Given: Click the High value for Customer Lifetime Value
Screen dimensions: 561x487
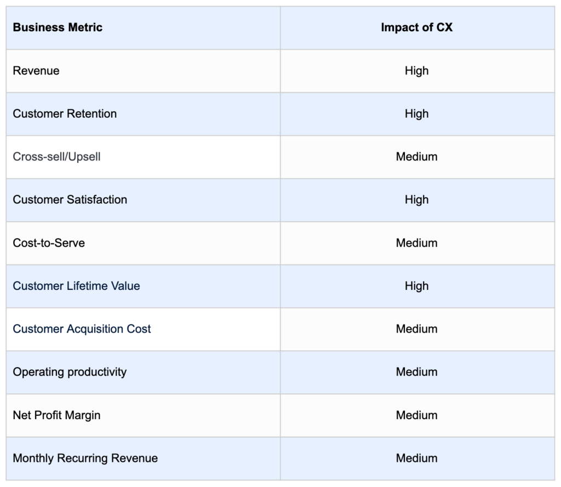Looking at the screenshot, I should point(416,286).
